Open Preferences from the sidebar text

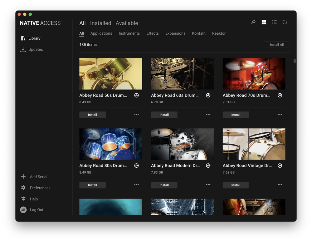pyautogui.click(x=40, y=188)
